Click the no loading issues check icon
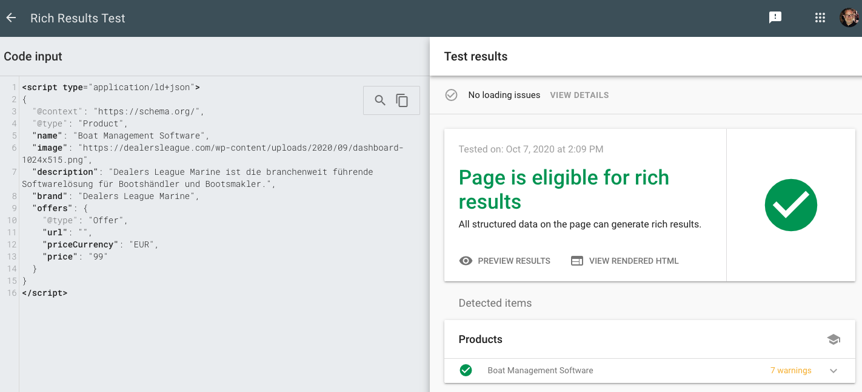 point(451,95)
